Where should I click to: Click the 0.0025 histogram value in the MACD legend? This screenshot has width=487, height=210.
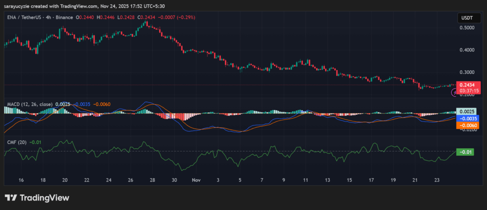click(x=63, y=105)
